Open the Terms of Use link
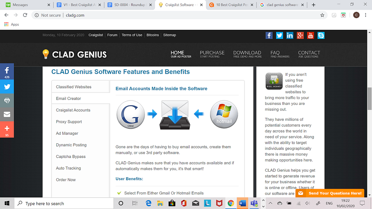Screen dimensions: 372x209 (132, 35)
